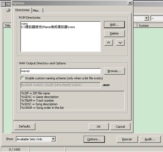The height and width of the screenshot is (152, 163).
Task: Restore settings with the Defaults button
Action: click(x=25, y=126)
